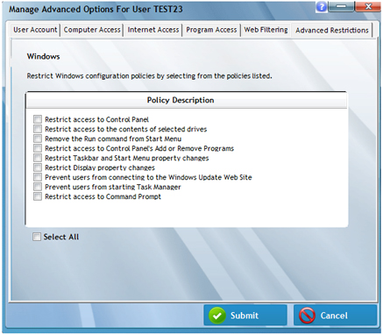Click the red prohibited icon on Cancel
383x334 pixels.
307,316
